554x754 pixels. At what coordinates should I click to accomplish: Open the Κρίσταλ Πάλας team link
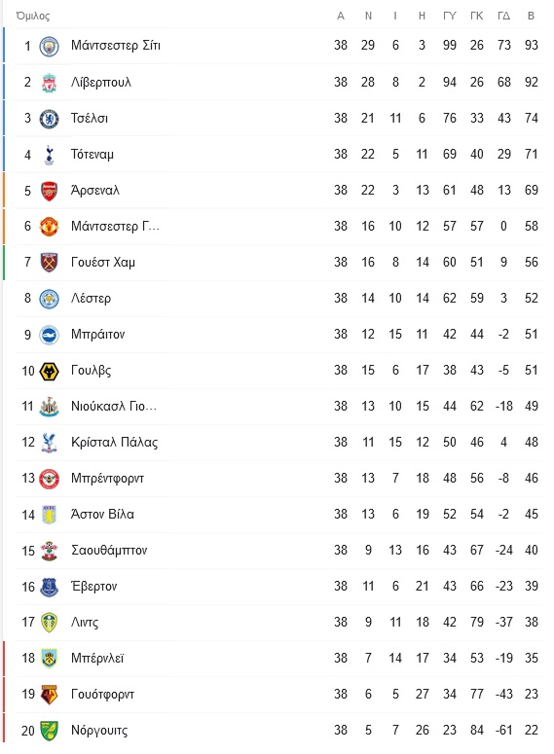(x=114, y=442)
